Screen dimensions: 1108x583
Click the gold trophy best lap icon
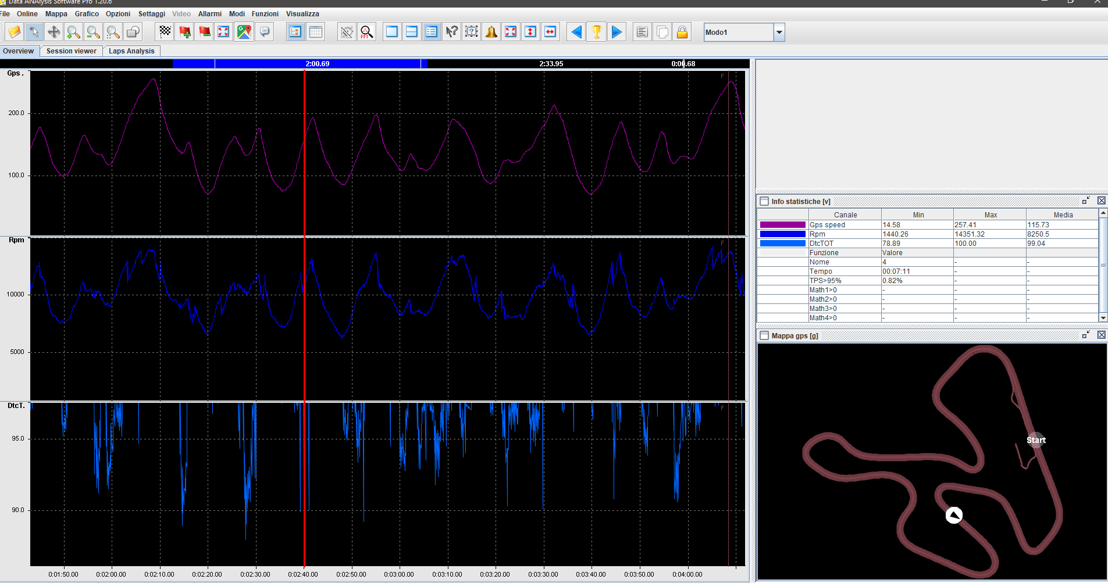597,32
